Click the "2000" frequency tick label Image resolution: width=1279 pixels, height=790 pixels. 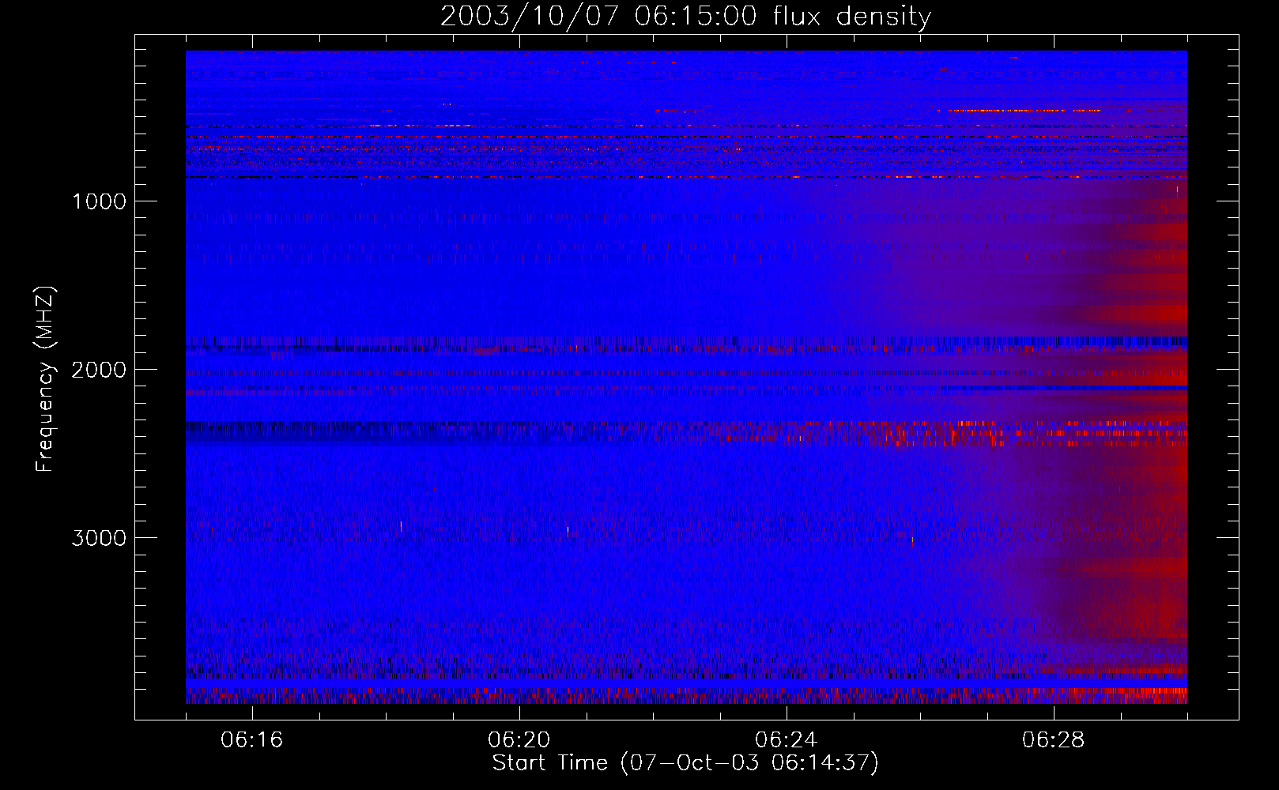(99, 370)
